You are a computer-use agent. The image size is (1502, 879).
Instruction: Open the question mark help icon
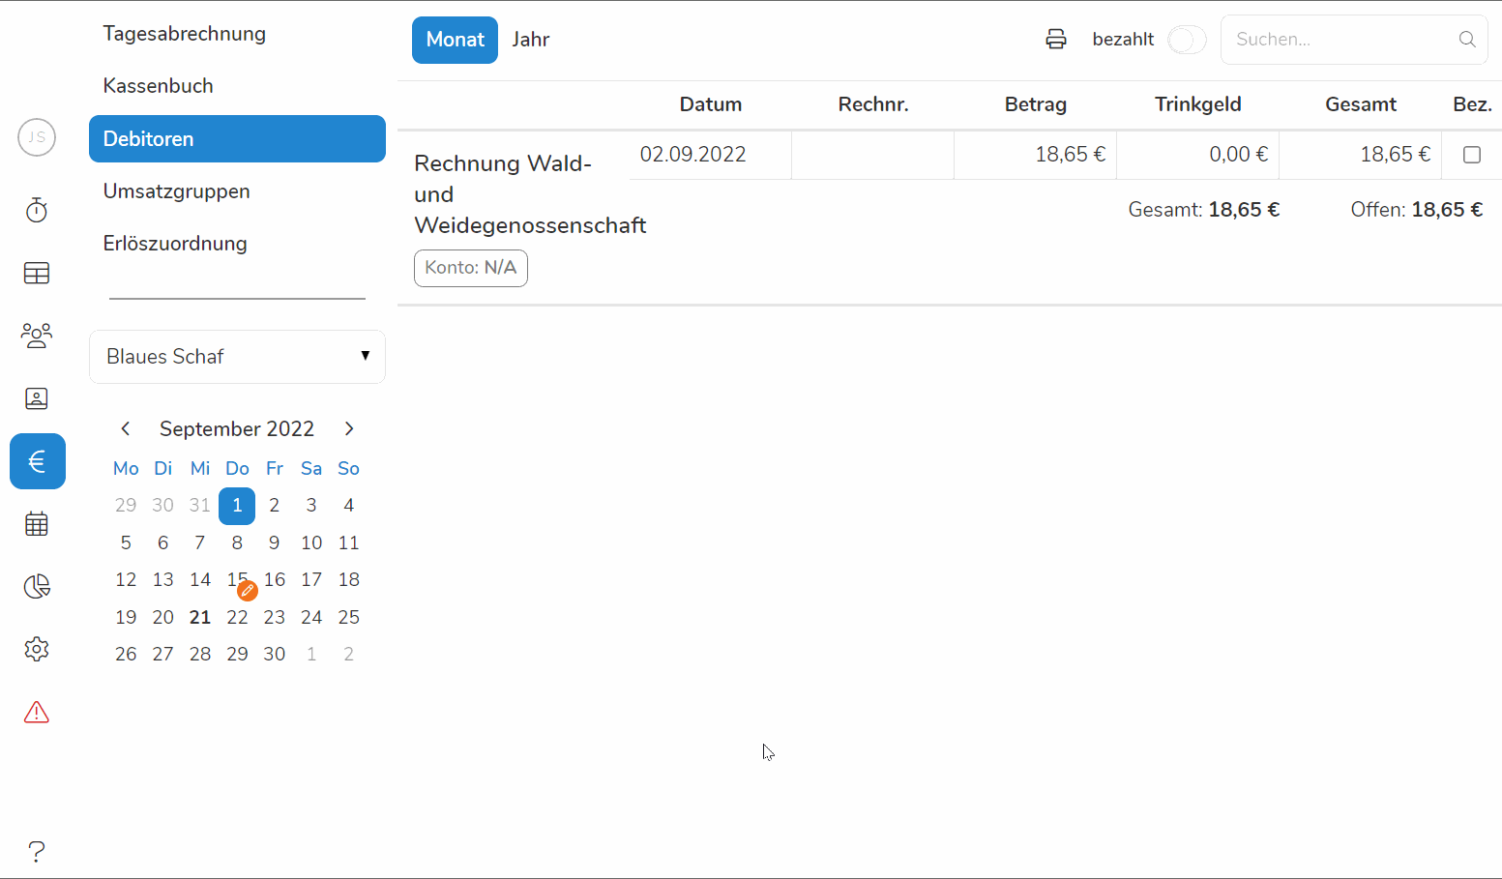coord(37,851)
